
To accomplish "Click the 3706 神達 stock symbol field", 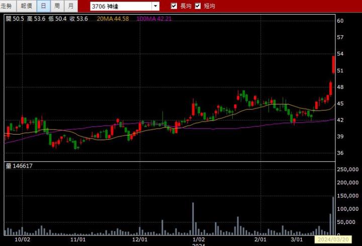I will [120, 6].
